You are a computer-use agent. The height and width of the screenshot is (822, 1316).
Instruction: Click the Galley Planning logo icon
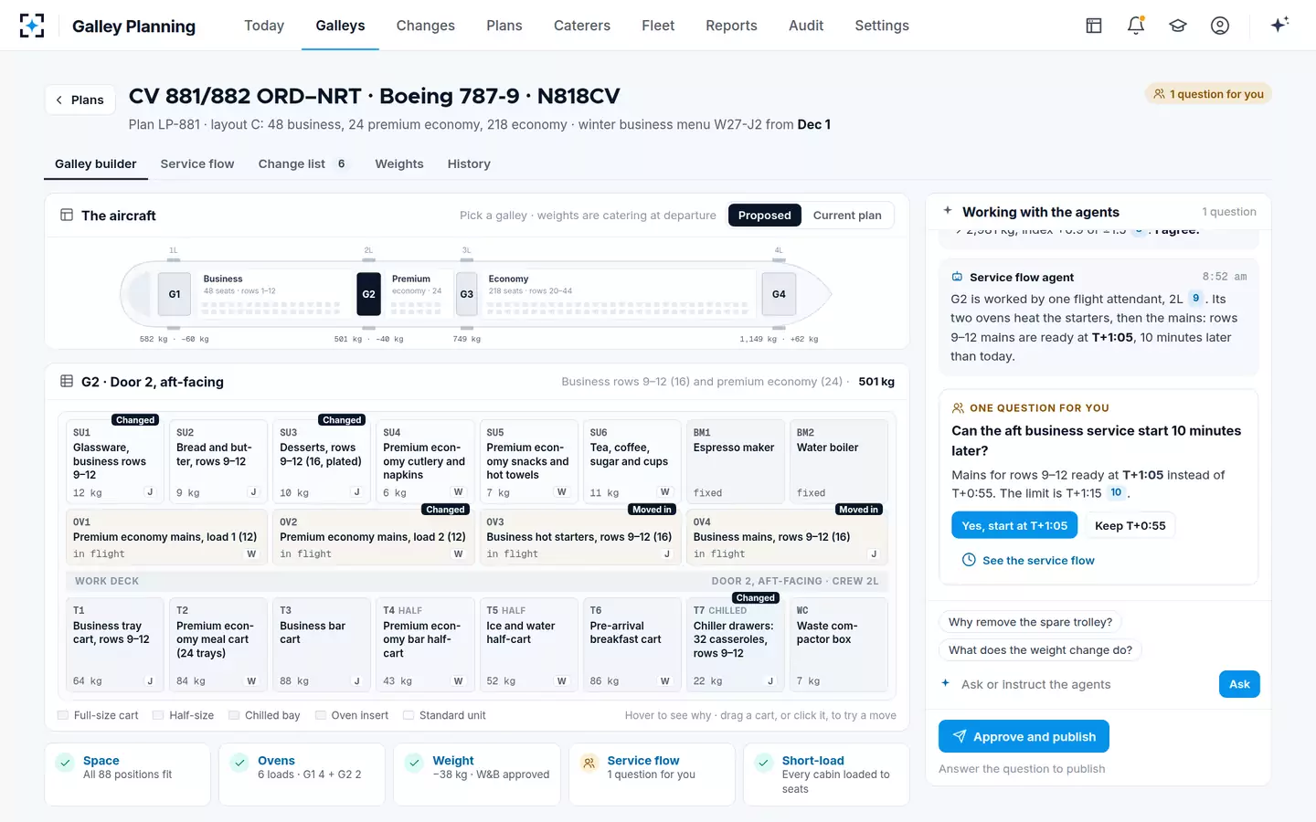(32, 26)
